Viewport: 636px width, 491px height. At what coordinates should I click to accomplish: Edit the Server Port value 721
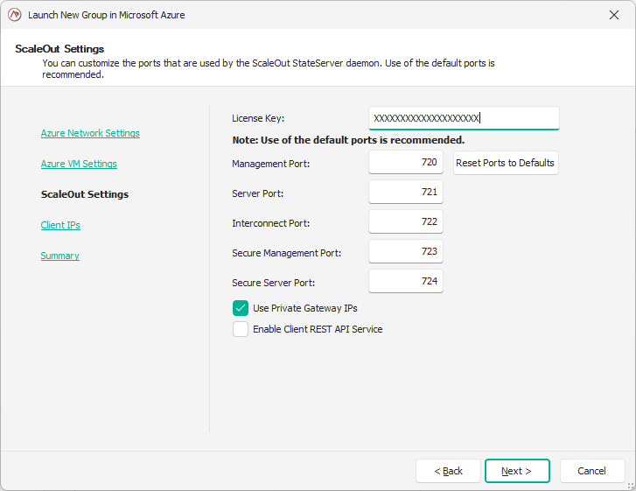coord(406,192)
